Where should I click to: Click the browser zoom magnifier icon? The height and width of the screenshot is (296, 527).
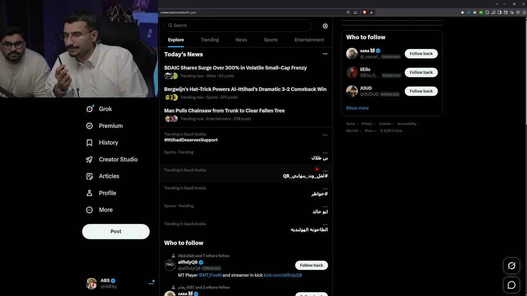click(x=348, y=12)
